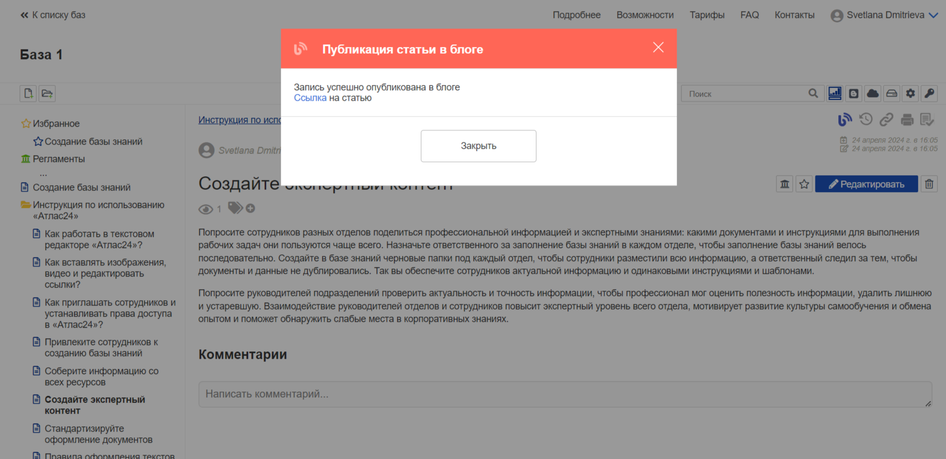
Task: Click the ellipsis under Регламенты
Action: coord(43,173)
